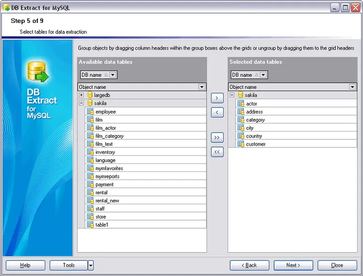Image resolution: width=363 pixels, height=276 pixels.
Task: Click the rental table icon
Action: (x=90, y=192)
